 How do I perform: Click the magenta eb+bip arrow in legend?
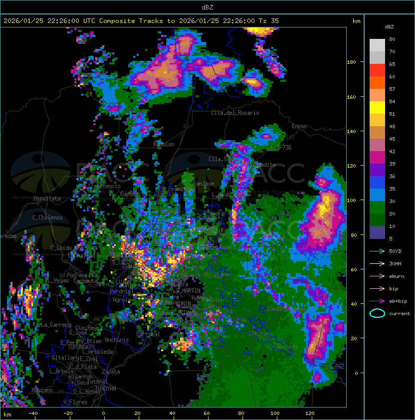tap(377, 301)
